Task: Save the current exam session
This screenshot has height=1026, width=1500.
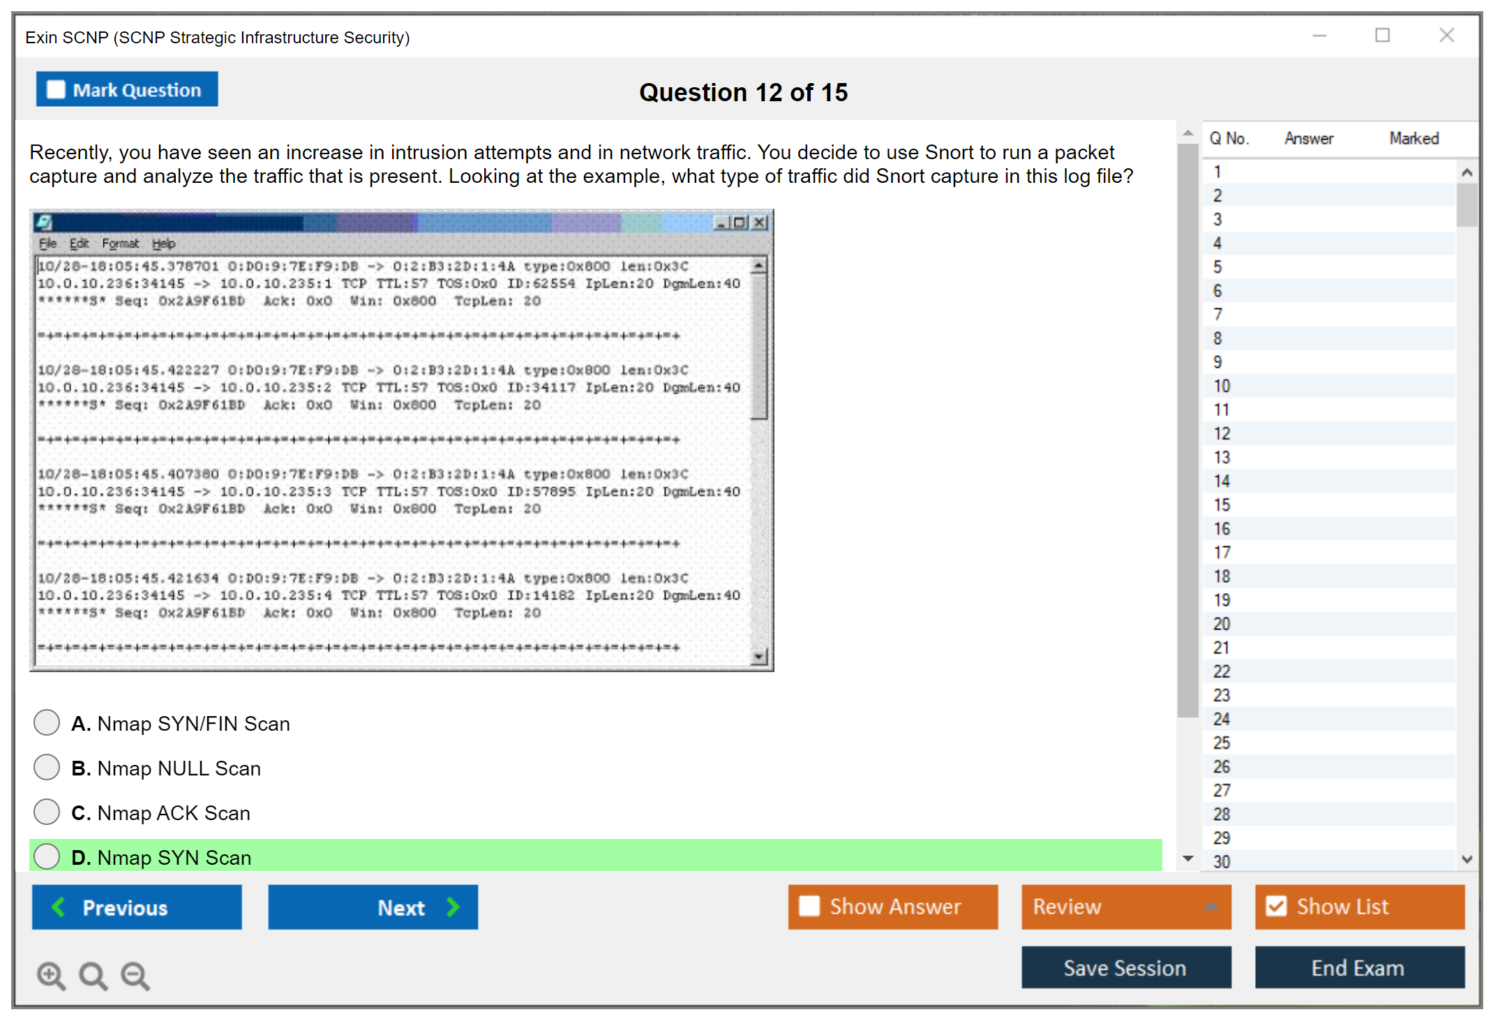Action: tap(1125, 967)
